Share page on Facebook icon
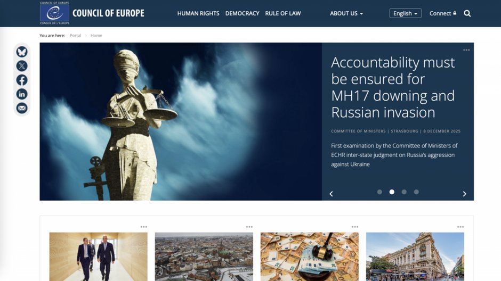Image resolution: width=501 pixels, height=281 pixels. (22, 80)
